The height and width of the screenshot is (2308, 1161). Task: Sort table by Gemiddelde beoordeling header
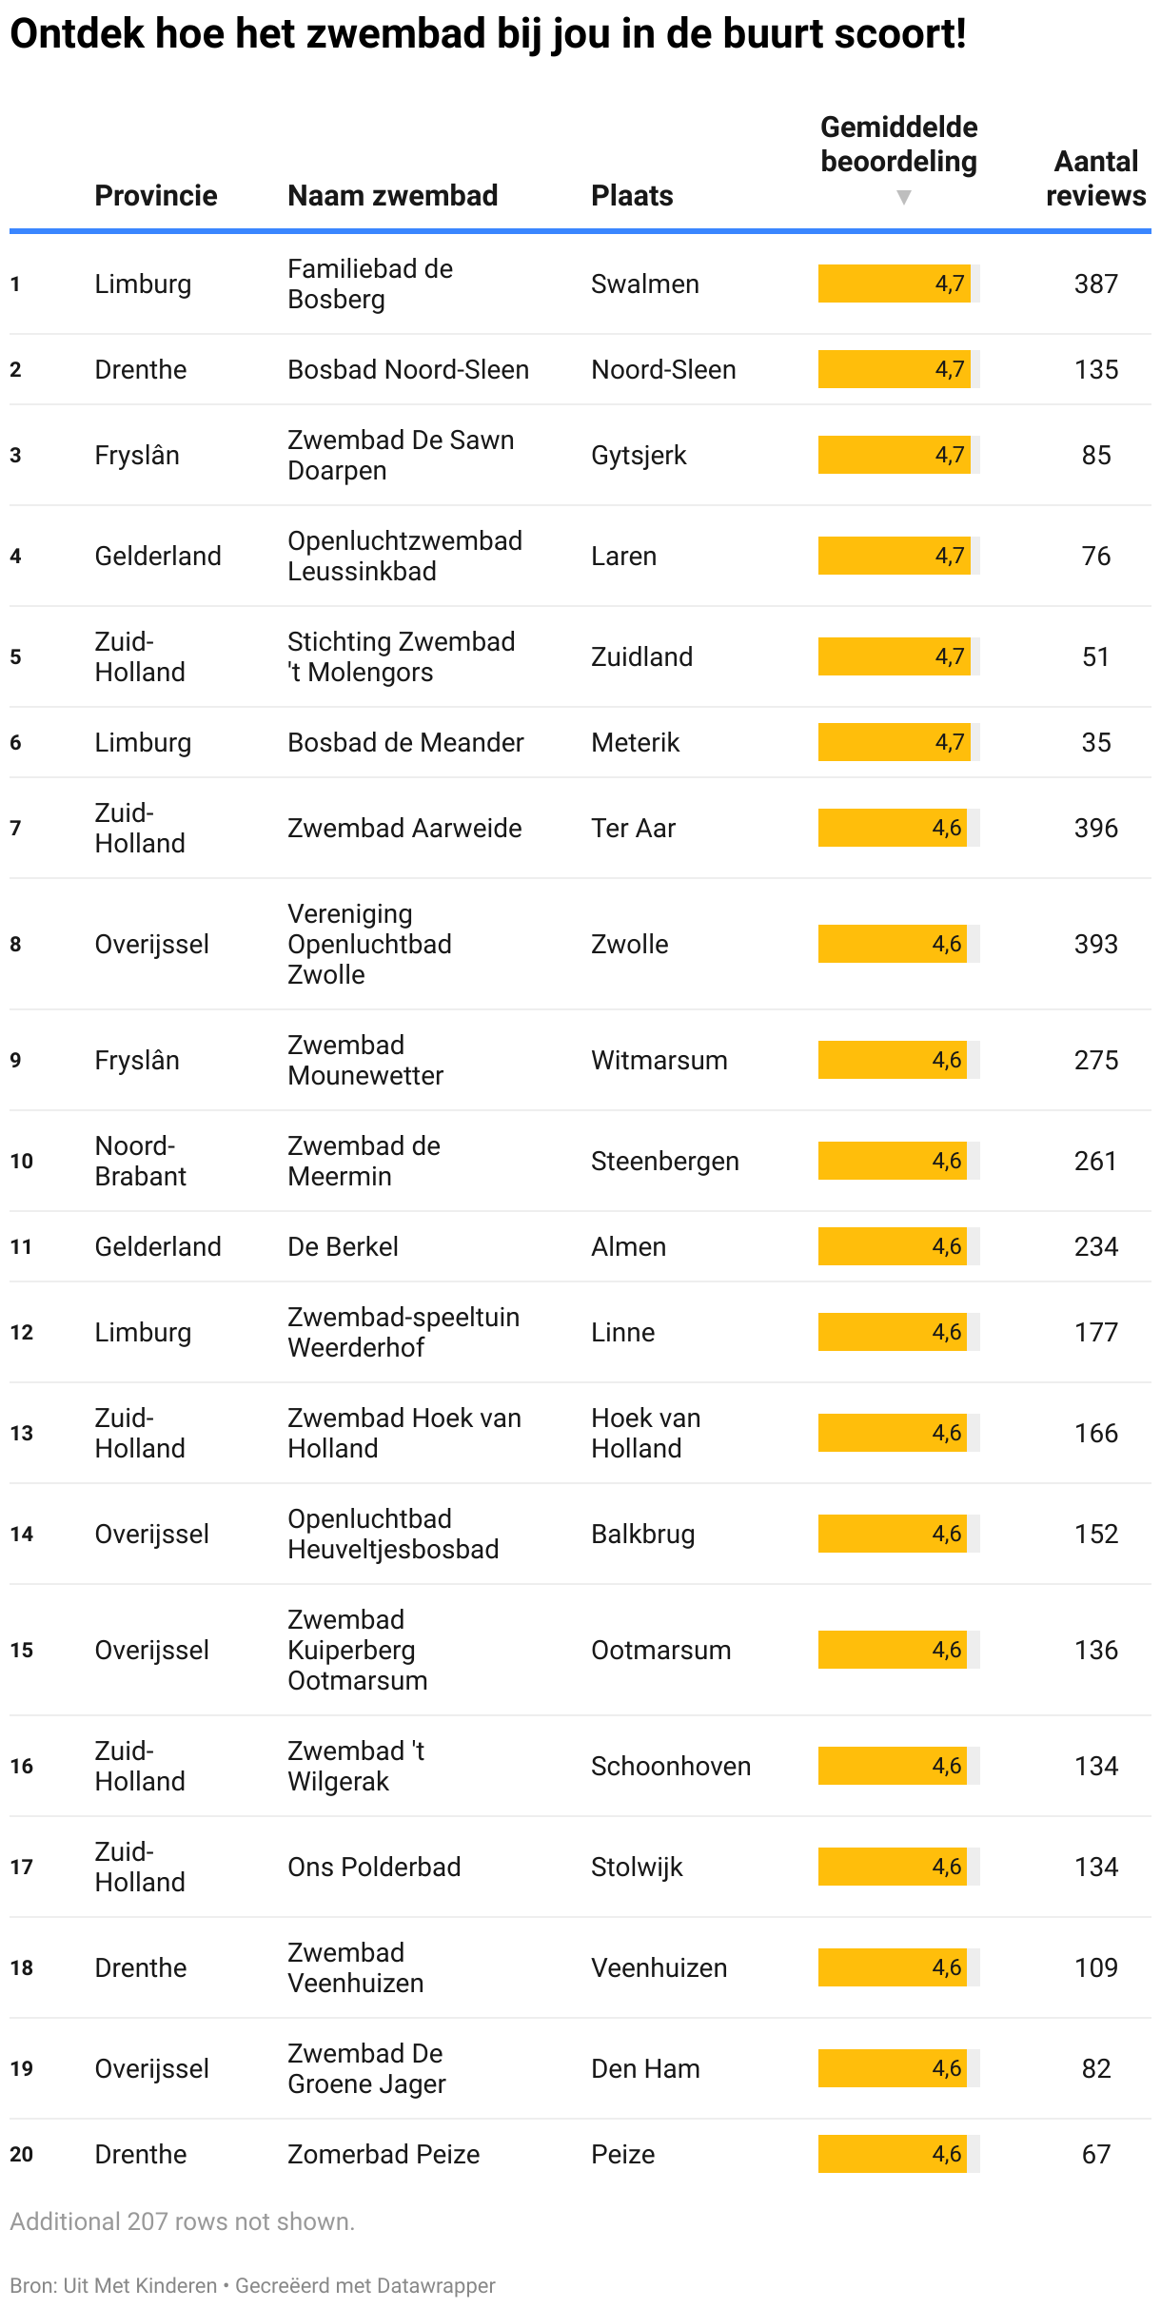click(898, 145)
